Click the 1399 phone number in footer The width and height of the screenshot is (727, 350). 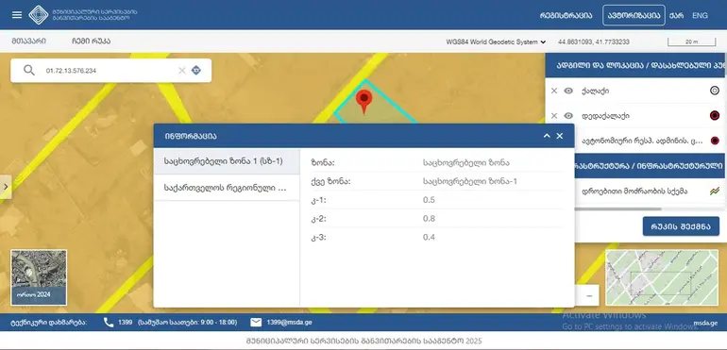pos(126,323)
